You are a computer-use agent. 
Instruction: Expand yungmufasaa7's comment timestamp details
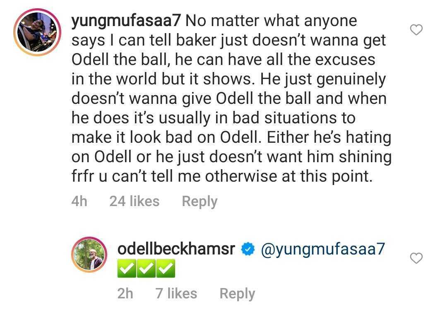click(x=79, y=202)
